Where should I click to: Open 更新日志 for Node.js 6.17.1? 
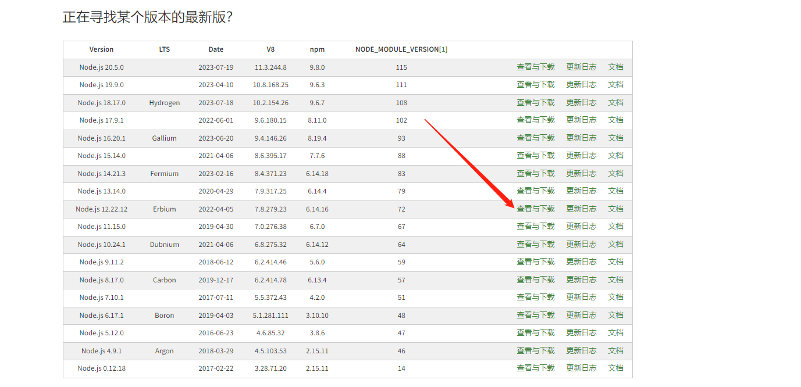click(x=581, y=315)
